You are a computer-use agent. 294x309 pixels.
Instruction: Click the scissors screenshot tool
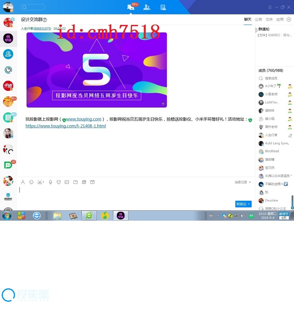click(40, 182)
